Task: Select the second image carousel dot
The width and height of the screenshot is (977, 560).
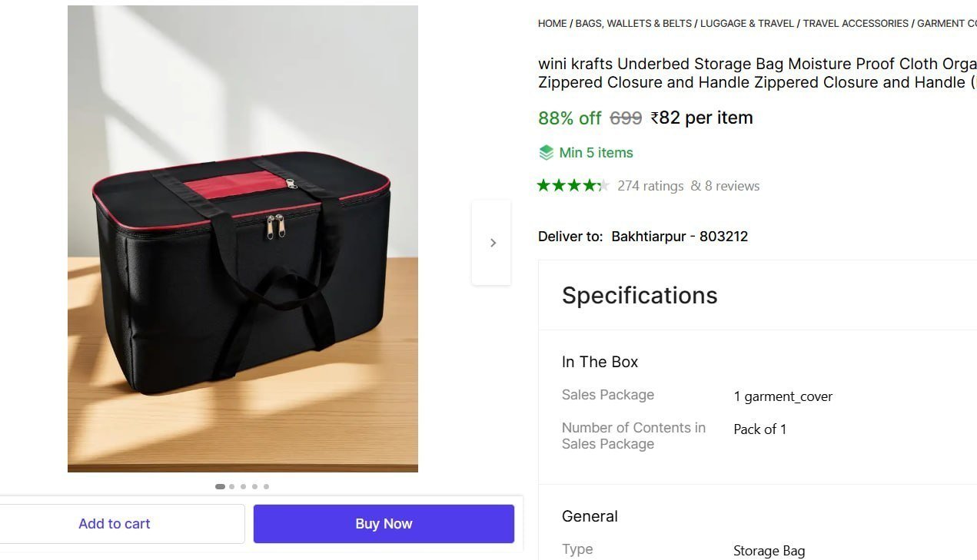Action: [x=232, y=486]
